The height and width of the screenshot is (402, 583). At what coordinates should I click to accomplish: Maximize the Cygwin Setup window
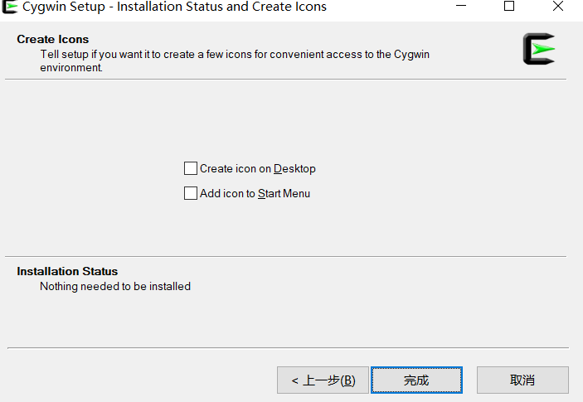509,6
